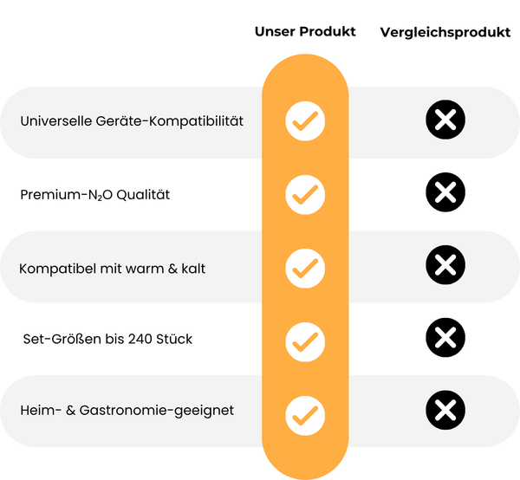
Task: Click the black X for Universelle Geräte-Kompatibilität
Action: tap(445, 120)
